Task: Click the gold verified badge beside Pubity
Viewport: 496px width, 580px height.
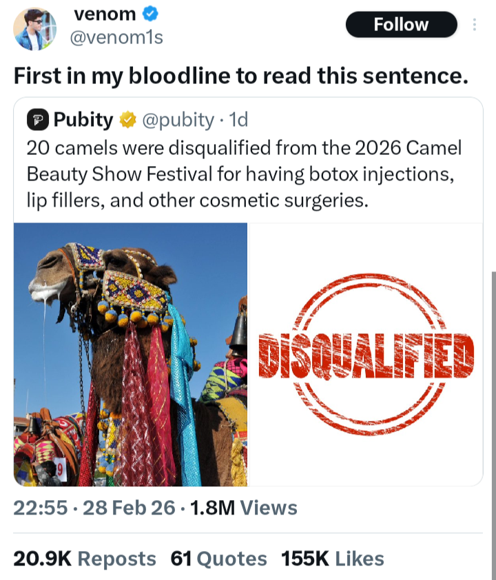Action: click(127, 120)
